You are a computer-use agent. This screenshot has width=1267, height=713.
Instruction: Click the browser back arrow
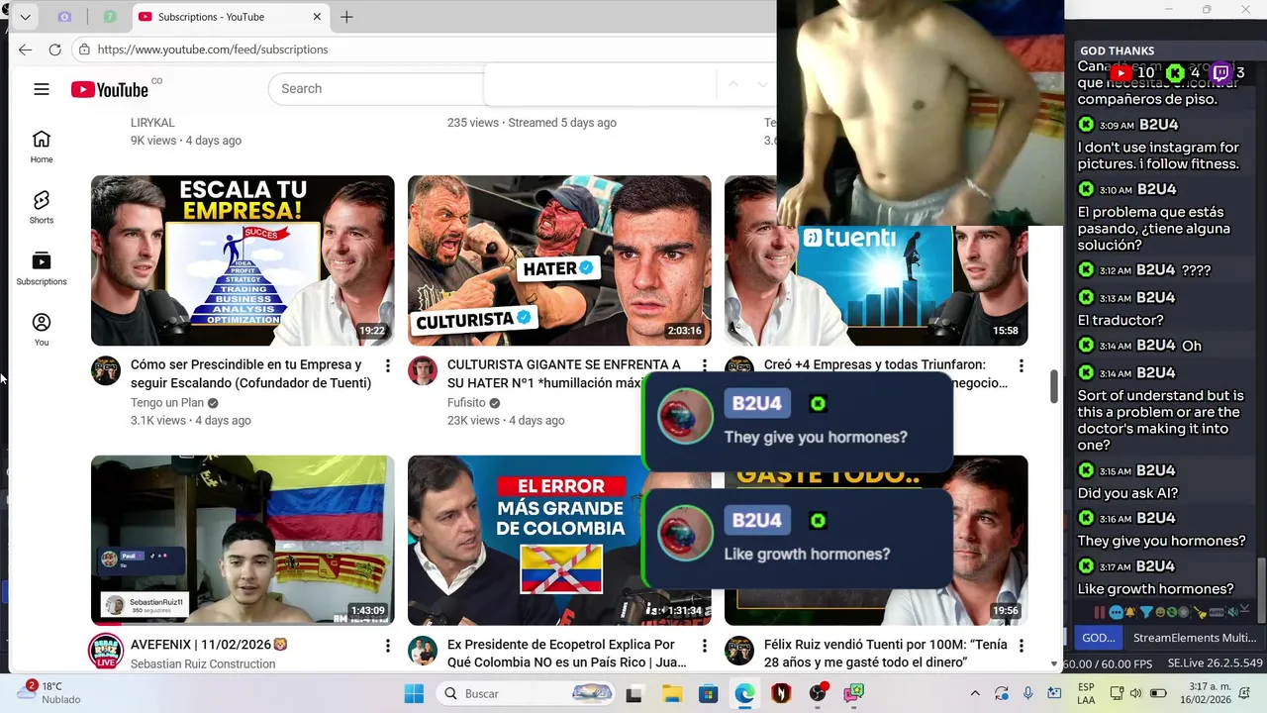click(25, 50)
